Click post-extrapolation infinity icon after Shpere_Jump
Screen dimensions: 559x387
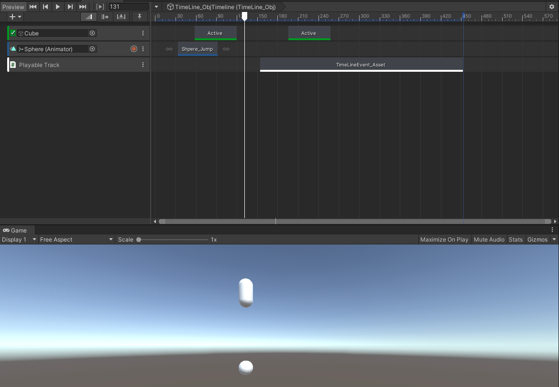click(226, 49)
